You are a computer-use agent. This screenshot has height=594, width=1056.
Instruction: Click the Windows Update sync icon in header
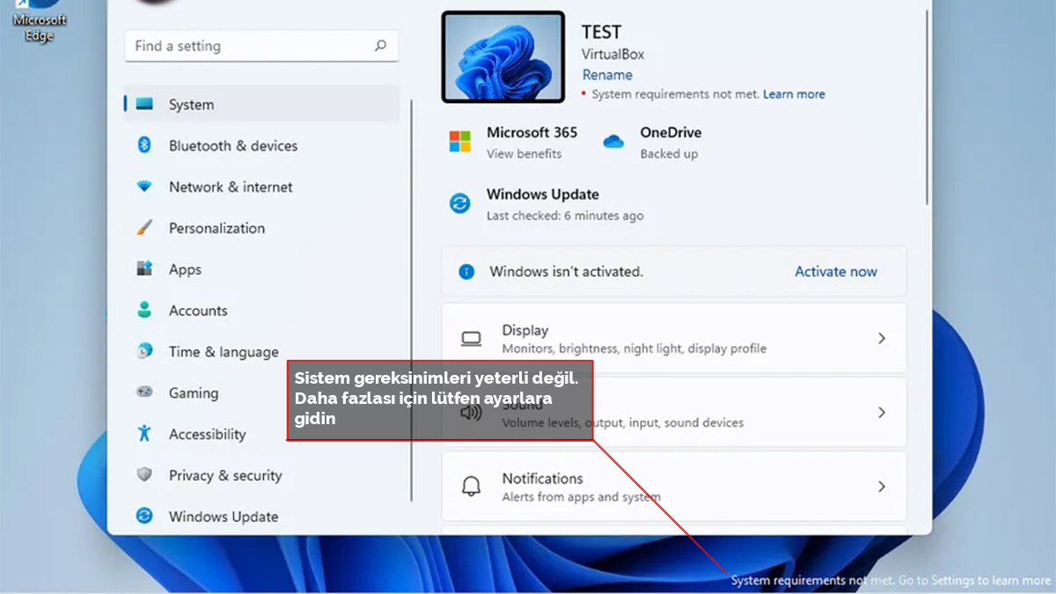460,203
